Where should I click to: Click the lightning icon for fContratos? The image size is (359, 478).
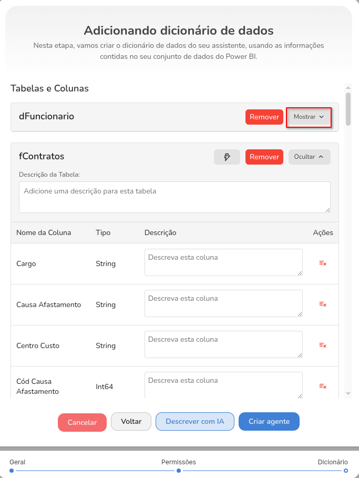point(227,157)
